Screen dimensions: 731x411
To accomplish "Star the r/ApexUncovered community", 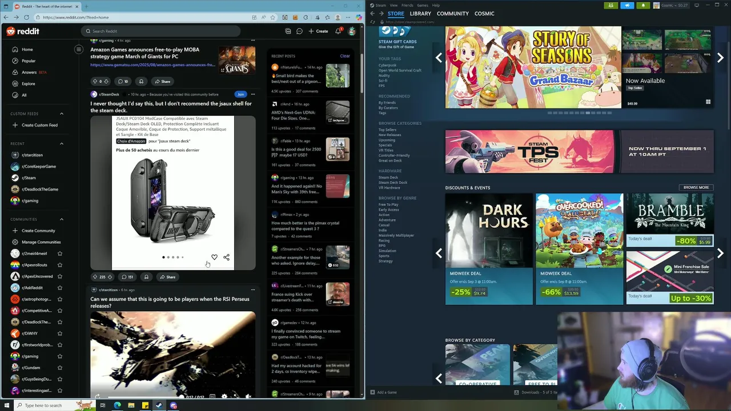I will click(60, 276).
